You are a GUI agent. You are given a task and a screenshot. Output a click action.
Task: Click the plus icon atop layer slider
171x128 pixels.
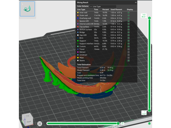click(x=149, y=18)
